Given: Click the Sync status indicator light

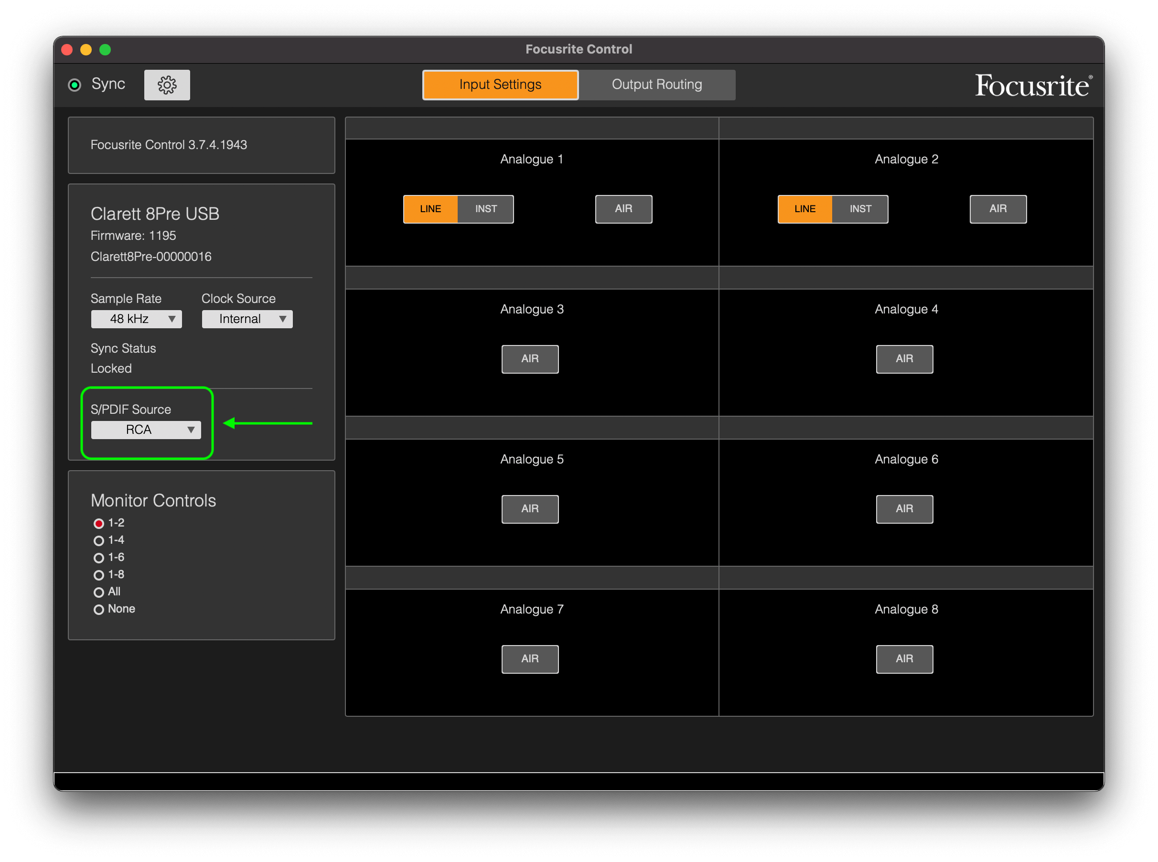Looking at the screenshot, I should (x=75, y=85).
